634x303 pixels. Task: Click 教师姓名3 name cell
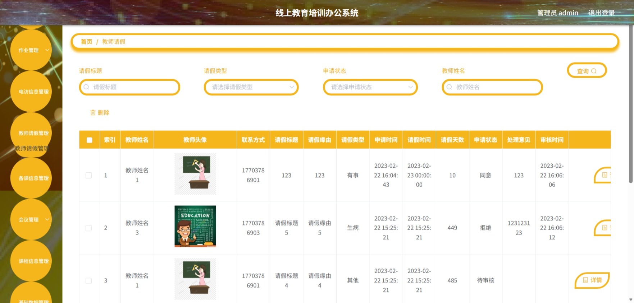[137, 228]
